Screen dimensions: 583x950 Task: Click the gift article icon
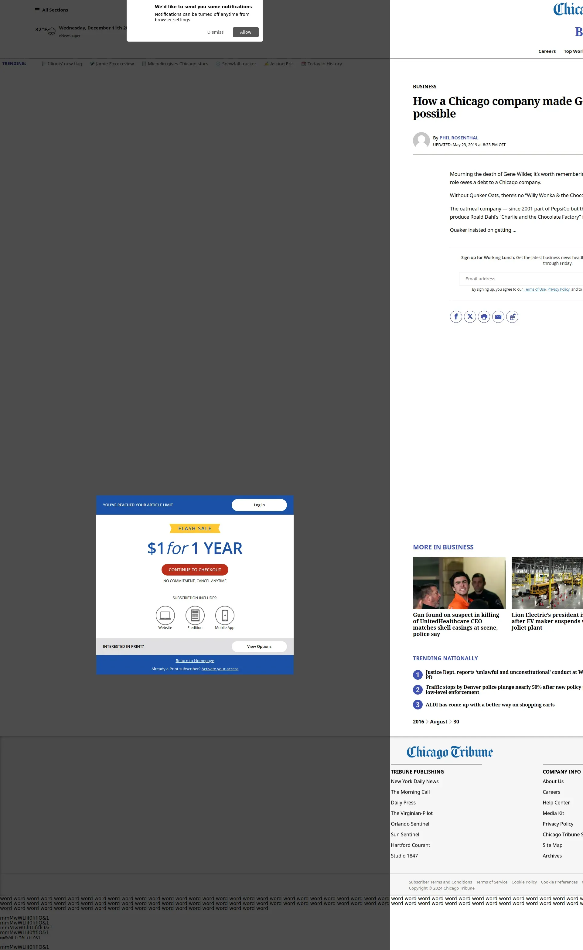[512, 317]
